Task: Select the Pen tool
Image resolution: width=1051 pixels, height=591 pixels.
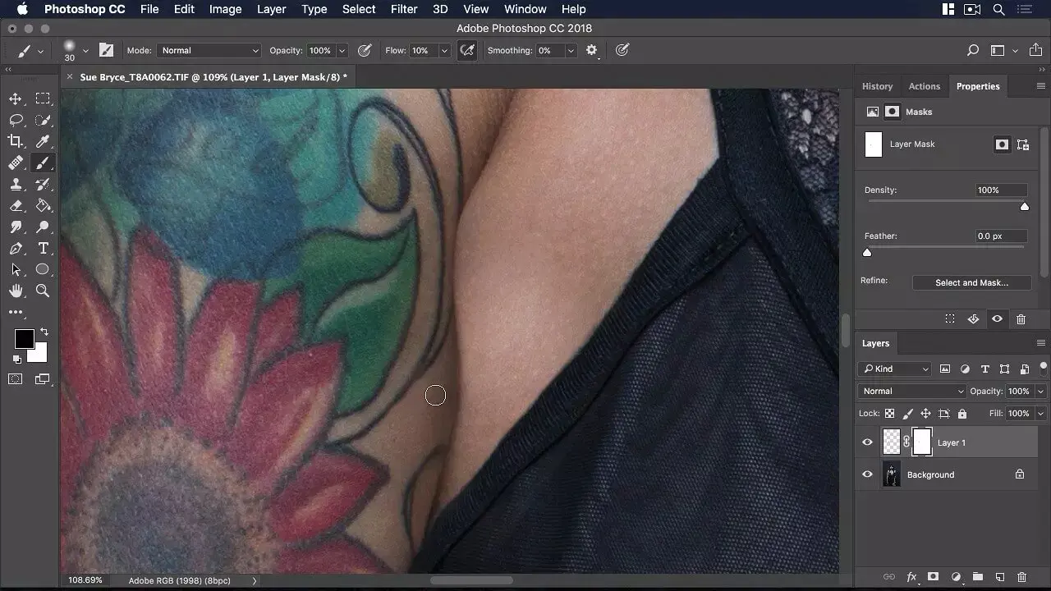Action: pos(16,248)
